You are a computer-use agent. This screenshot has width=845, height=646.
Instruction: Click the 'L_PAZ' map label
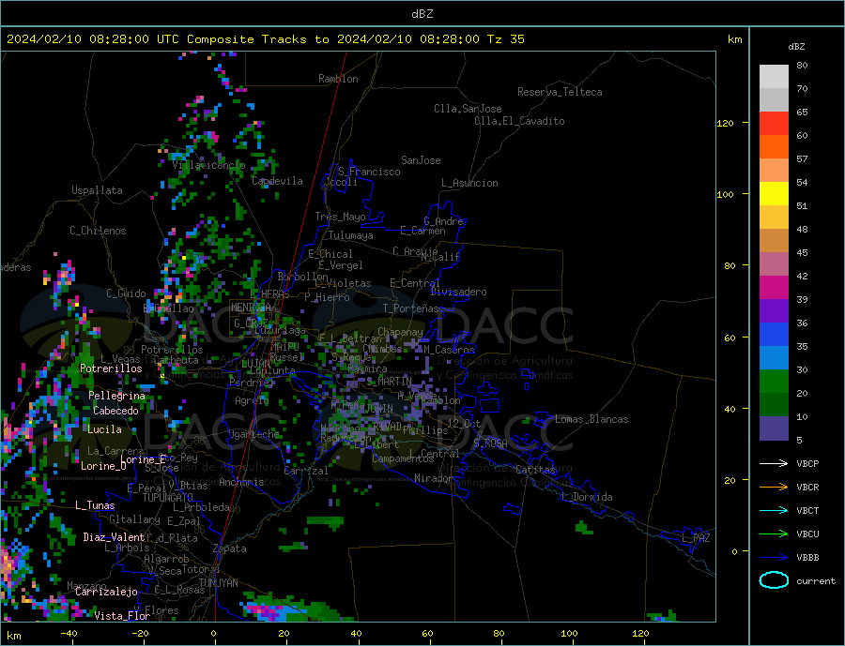click(696, 538)
